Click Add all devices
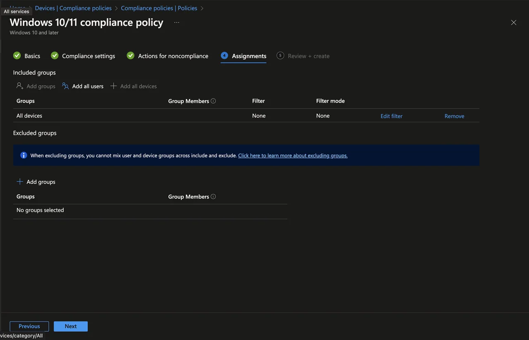 point(133,86)
